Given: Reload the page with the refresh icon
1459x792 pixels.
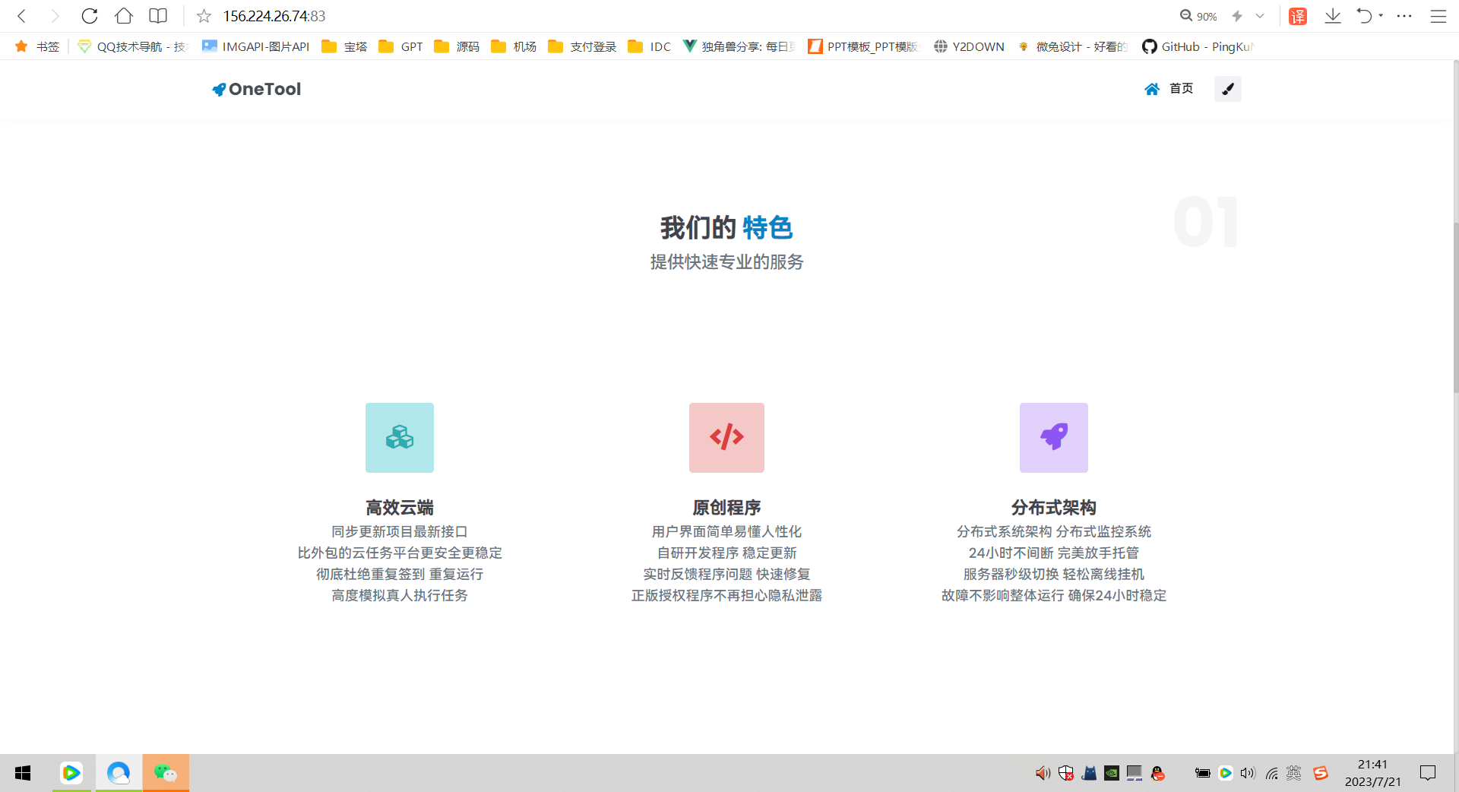Looking at the screenshot, I should 90,16.
